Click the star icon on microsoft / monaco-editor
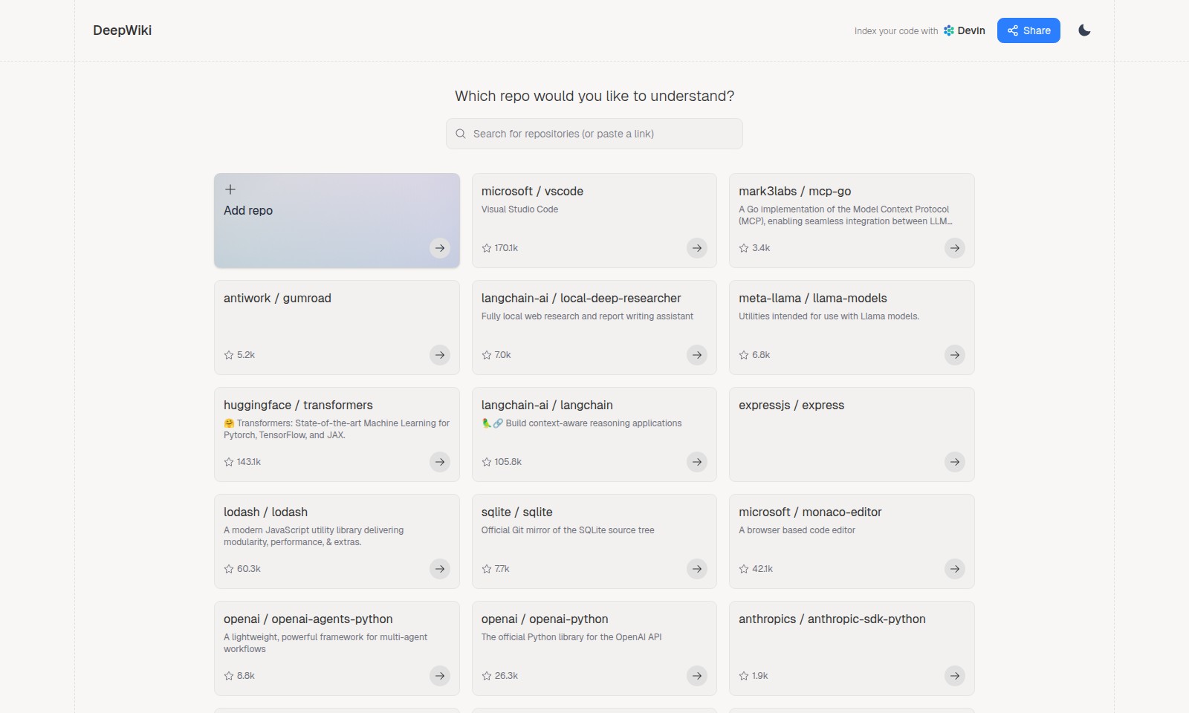1189x713 pixels. 744,569
